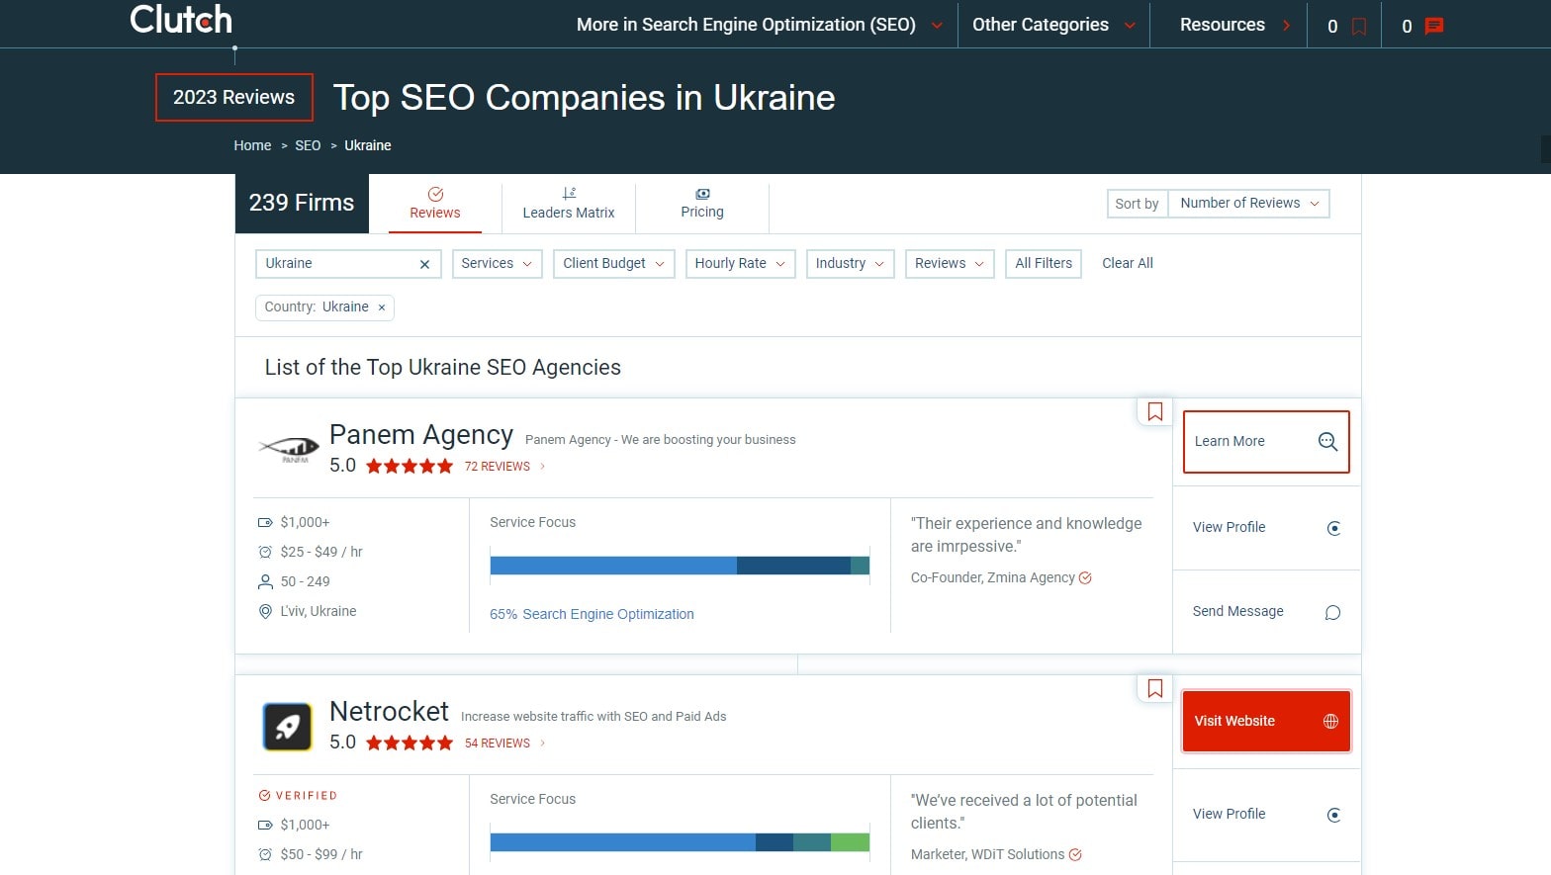Open 54 REVIEWS link

click(498, 744)
